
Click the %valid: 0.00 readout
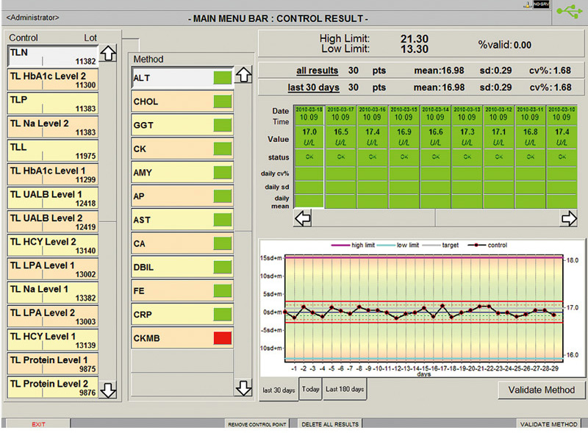(x=504, y=45)
